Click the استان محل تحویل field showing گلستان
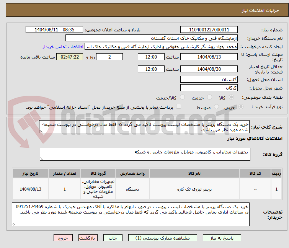Viewport: 289px width, 248px height. [209, 80]
